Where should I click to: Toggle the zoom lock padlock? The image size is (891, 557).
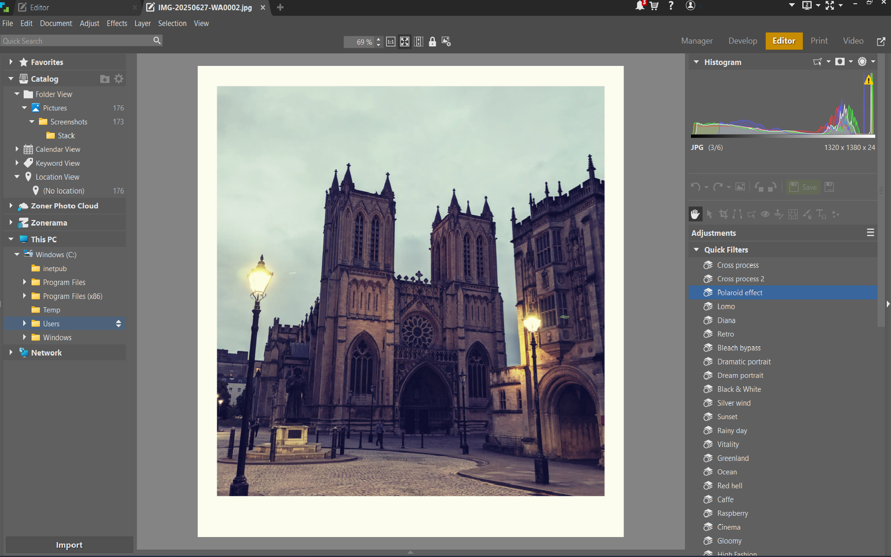pyautogui.click(x=433, y=42)
